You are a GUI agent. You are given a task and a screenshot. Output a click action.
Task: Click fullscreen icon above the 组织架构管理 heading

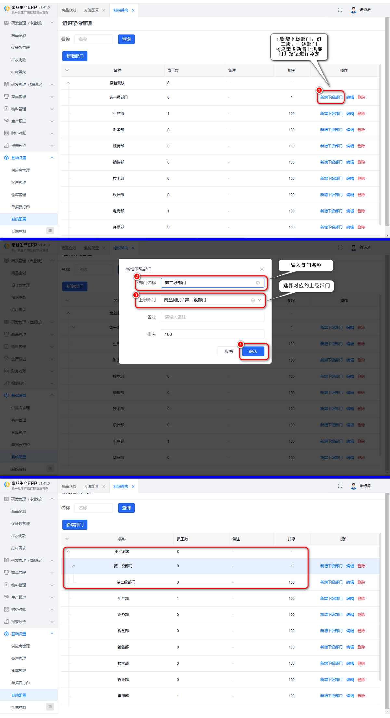coord(340,10)
